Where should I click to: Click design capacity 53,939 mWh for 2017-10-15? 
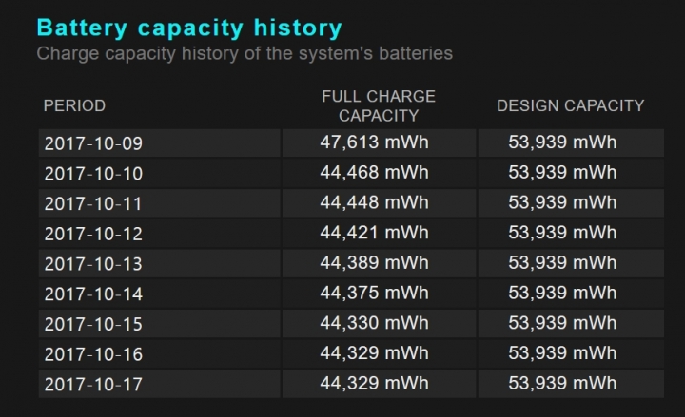click(x=562, y=323)
